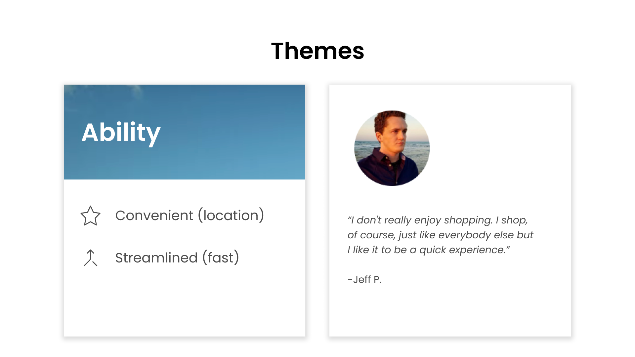Click white space right of Jeff's portrait

(x=499, y=148)
